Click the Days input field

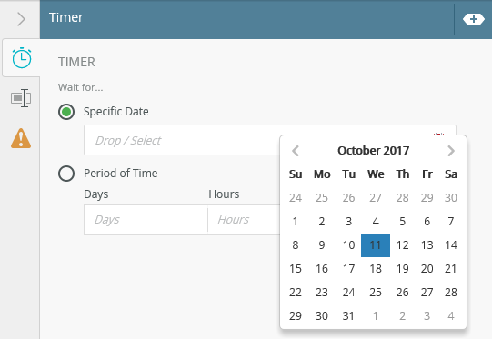pos(146,220)
